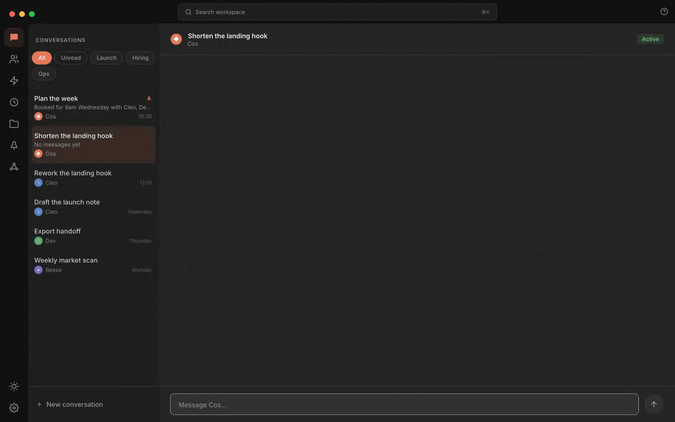Open the Weekly market scan conversation
This screenshot has width=675, height=422.
point(93,265)
